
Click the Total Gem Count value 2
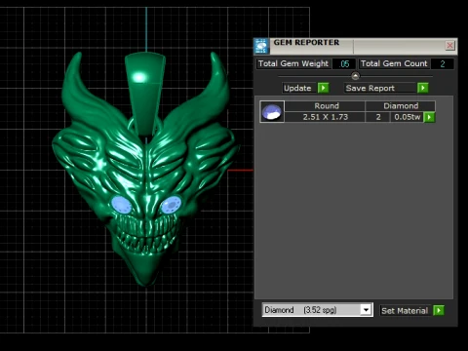pyautogui.click(x=443, y=64)
